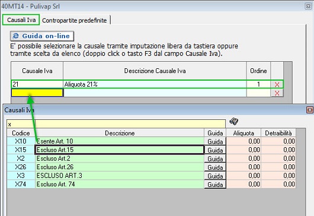This screenshot has width=314, height=216.
Task: Open the Guida on-line help button
Action: 42,36
